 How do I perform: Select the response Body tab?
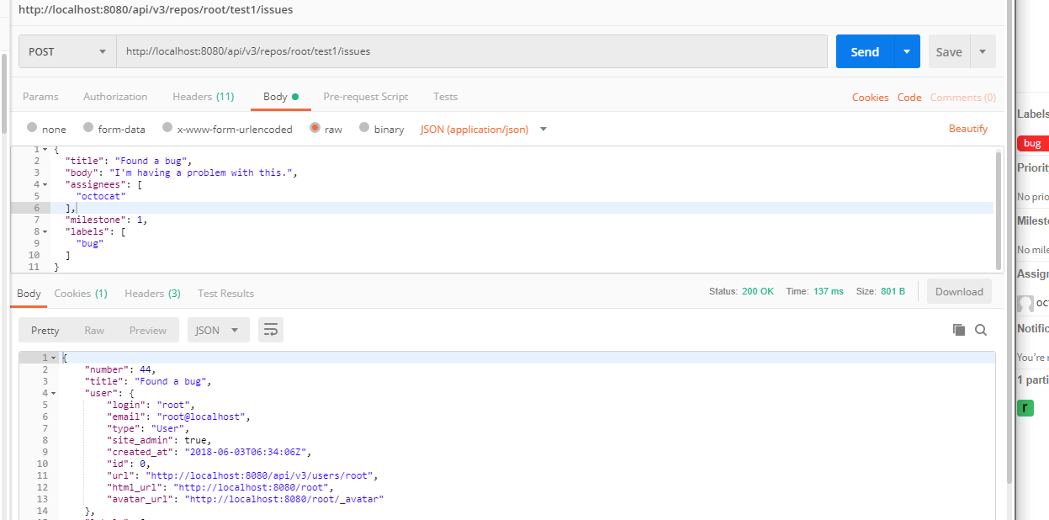tap(29, 294)
